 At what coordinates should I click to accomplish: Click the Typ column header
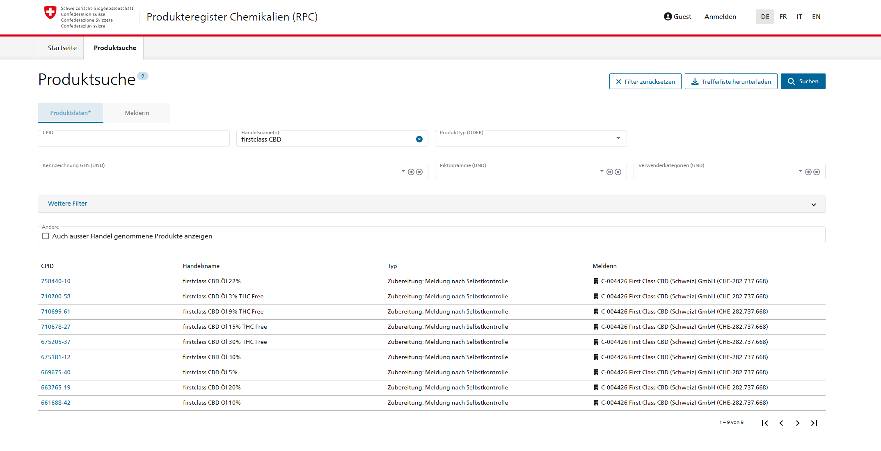392,266
